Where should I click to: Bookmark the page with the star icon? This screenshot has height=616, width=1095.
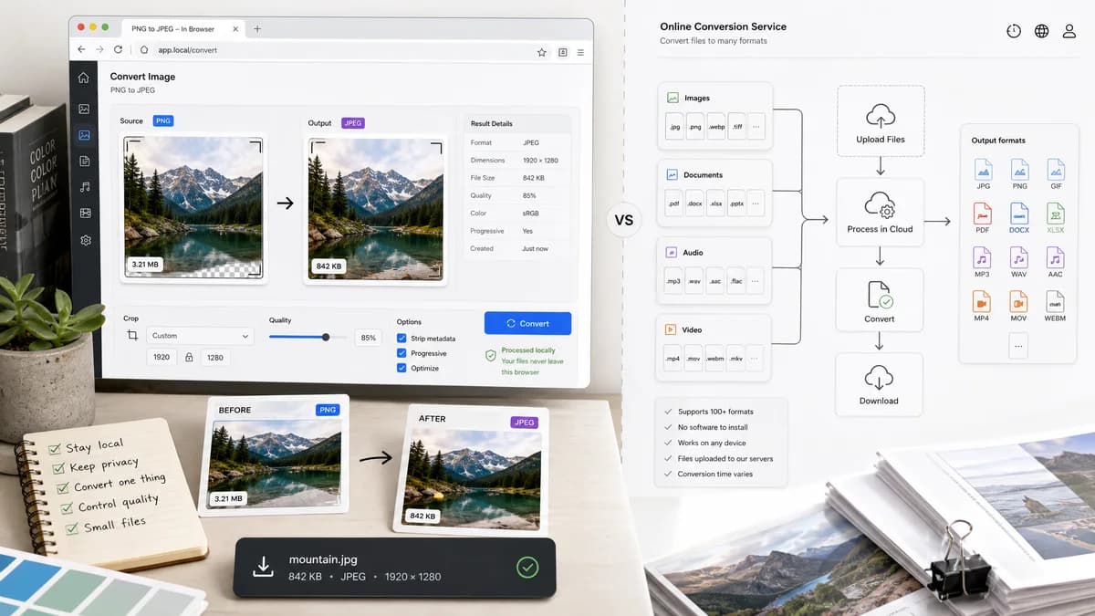point(542,53)
